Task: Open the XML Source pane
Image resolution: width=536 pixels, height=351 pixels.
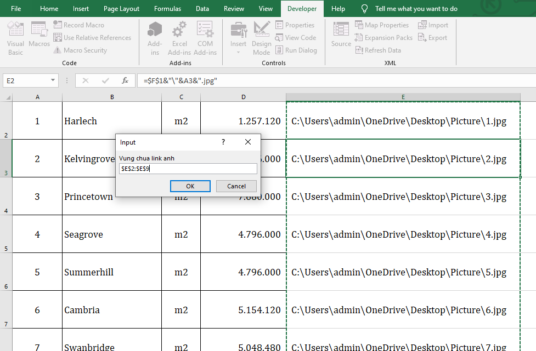Action: (x=341, y=35)
